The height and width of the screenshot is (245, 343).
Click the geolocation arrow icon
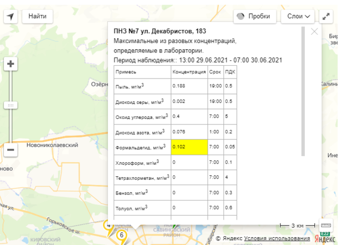11,16
